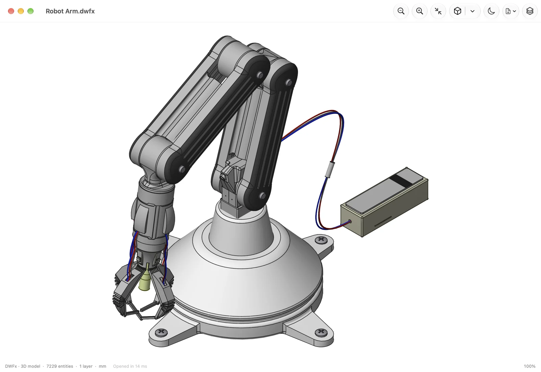The image size is (541, 372).
Task: Zoom out of the robot arm model
Action: click(x=401, y=11)
